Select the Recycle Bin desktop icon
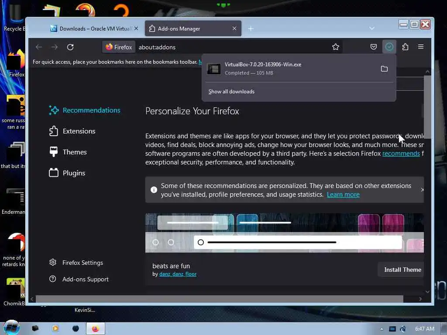Image resolution: width=447 pixels, height=335 pixels. 14,17
